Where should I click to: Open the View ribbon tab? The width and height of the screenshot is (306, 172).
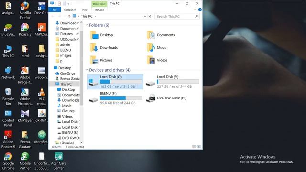(x=85, y=10)
